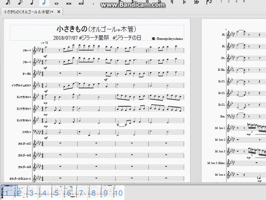Go to page 6 in the navigator
The width and height of the screenshot is (266, 200).
tap(69, 193)
